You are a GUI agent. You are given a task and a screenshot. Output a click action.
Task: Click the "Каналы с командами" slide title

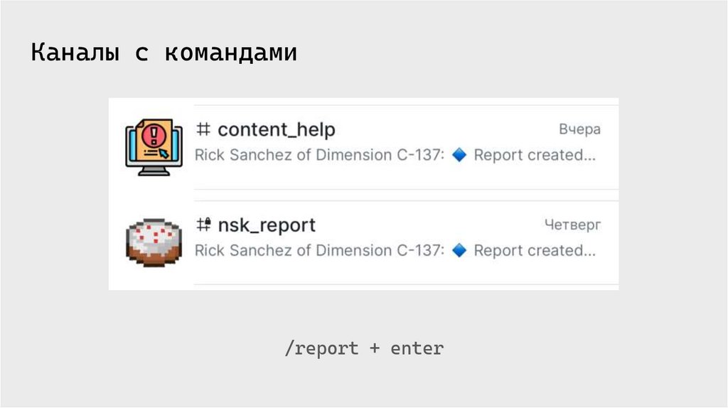[x=164, y=54]
